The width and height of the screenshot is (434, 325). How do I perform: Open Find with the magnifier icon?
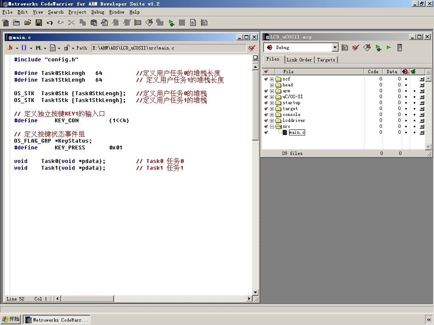tap(105, 23)
